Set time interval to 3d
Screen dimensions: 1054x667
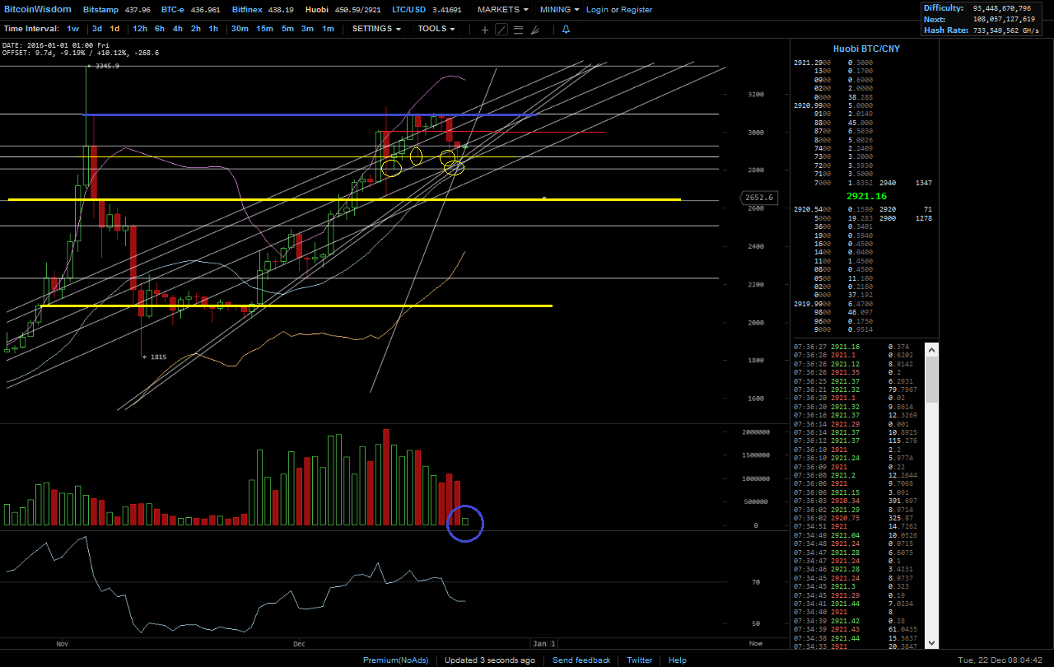tap(97, 29)
